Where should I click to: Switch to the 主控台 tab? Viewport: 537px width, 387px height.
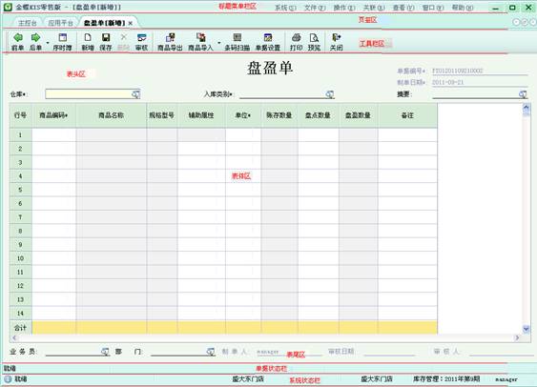point(27,23)
